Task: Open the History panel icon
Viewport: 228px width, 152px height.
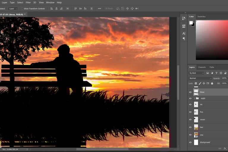Action: [184, 19]
